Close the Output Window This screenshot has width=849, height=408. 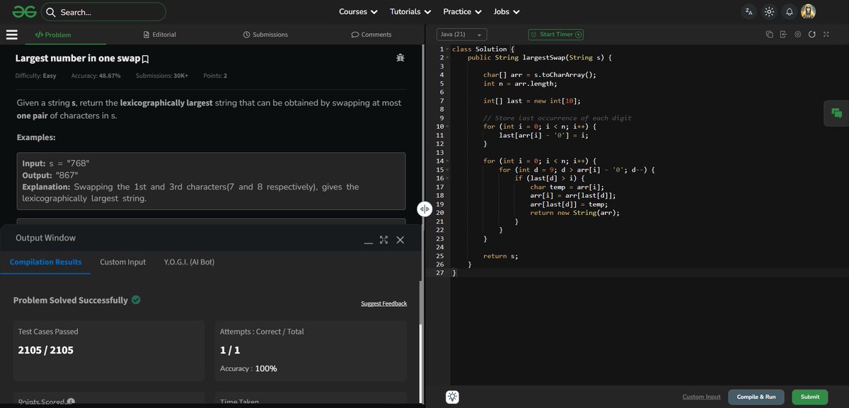click(x=400, y=240)
